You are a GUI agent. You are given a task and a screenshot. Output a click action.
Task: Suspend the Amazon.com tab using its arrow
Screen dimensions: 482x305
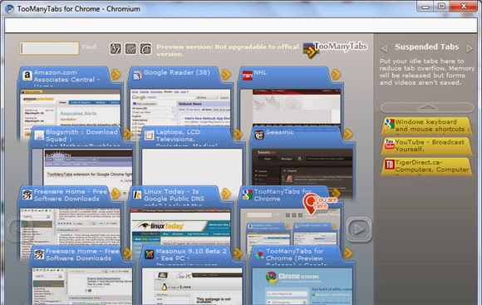116,74
